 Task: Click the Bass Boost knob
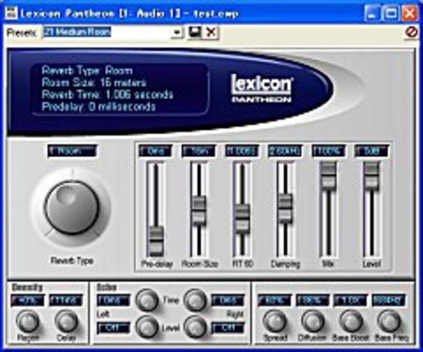pos(351,321)
